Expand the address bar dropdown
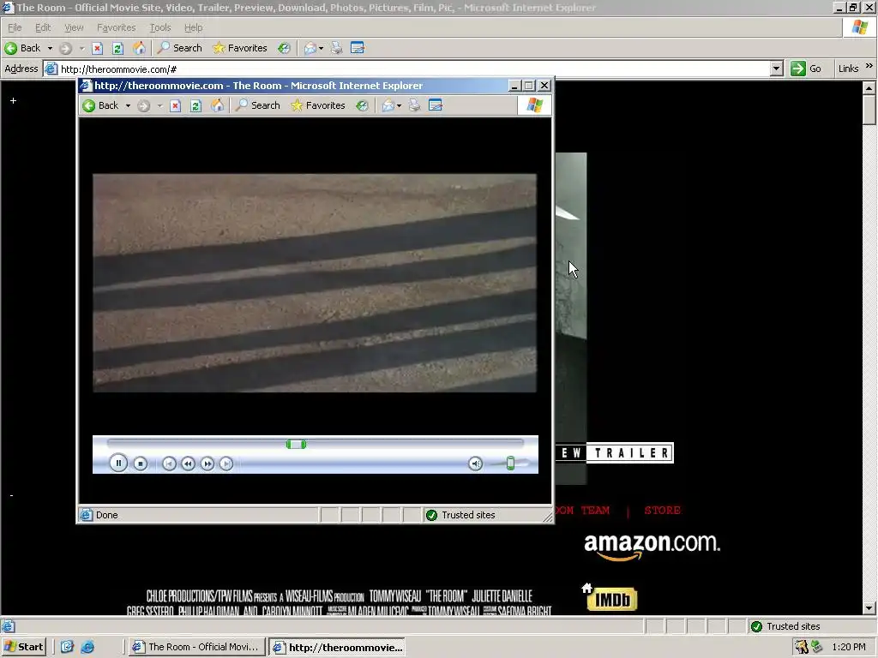This screenshot has width=878, height=658. click(x=776, y=69)
